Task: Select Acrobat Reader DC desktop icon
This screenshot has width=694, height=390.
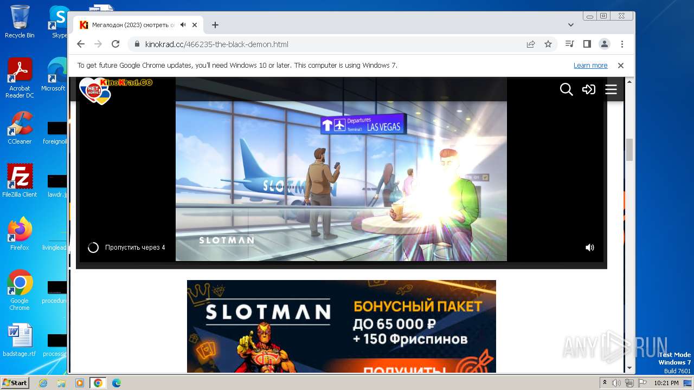Action: click(x=20, y=78)
